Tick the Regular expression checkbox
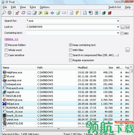This screenshot has width=134, height=135. [x=70, y=60]
